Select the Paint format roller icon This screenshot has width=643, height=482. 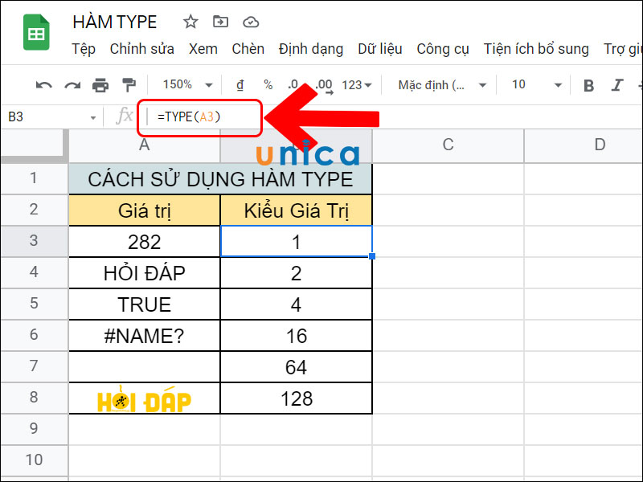tap(129, 85)
